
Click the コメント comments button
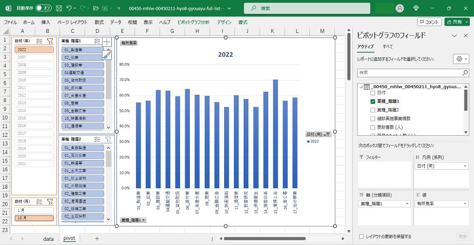[429, 22]
